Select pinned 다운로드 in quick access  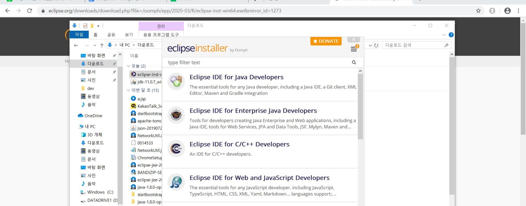click(x=95, y=64)
